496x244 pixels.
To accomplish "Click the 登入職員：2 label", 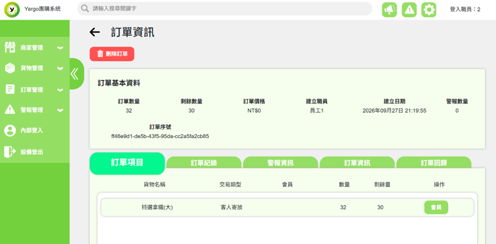I will [x=465, y=10].
